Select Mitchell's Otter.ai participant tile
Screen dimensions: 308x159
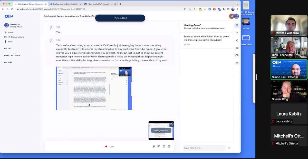click(x=289, y=136)
